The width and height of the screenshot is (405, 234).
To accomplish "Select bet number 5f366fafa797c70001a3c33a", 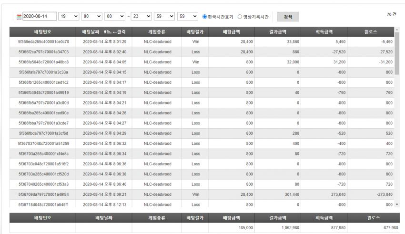I will [x=44, y=72].
